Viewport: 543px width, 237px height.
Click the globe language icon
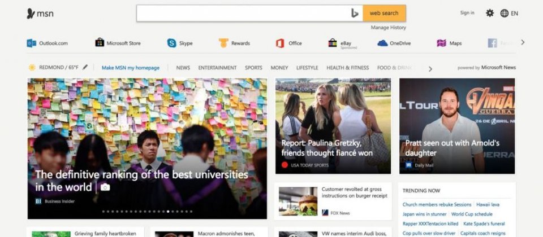click(505, 13)
